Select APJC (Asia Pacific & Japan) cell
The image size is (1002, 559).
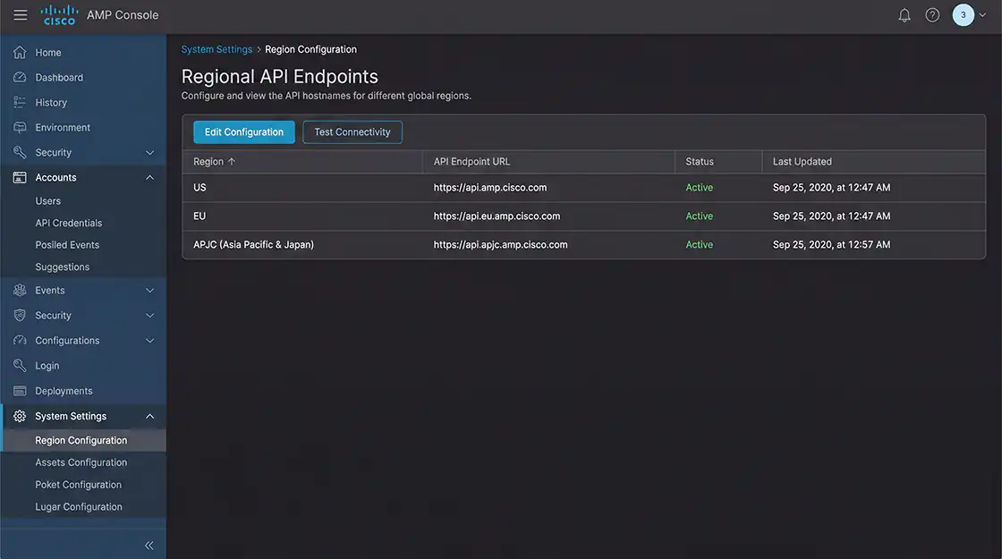(254, 245)
